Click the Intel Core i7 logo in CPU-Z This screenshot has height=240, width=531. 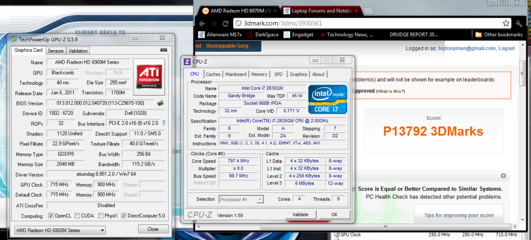(x=328, y=99)
